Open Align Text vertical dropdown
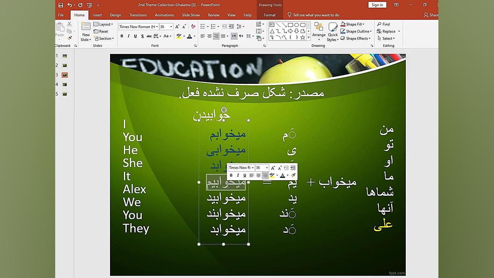The height and width of the screenshot is (278, 494). pos(260,31)
